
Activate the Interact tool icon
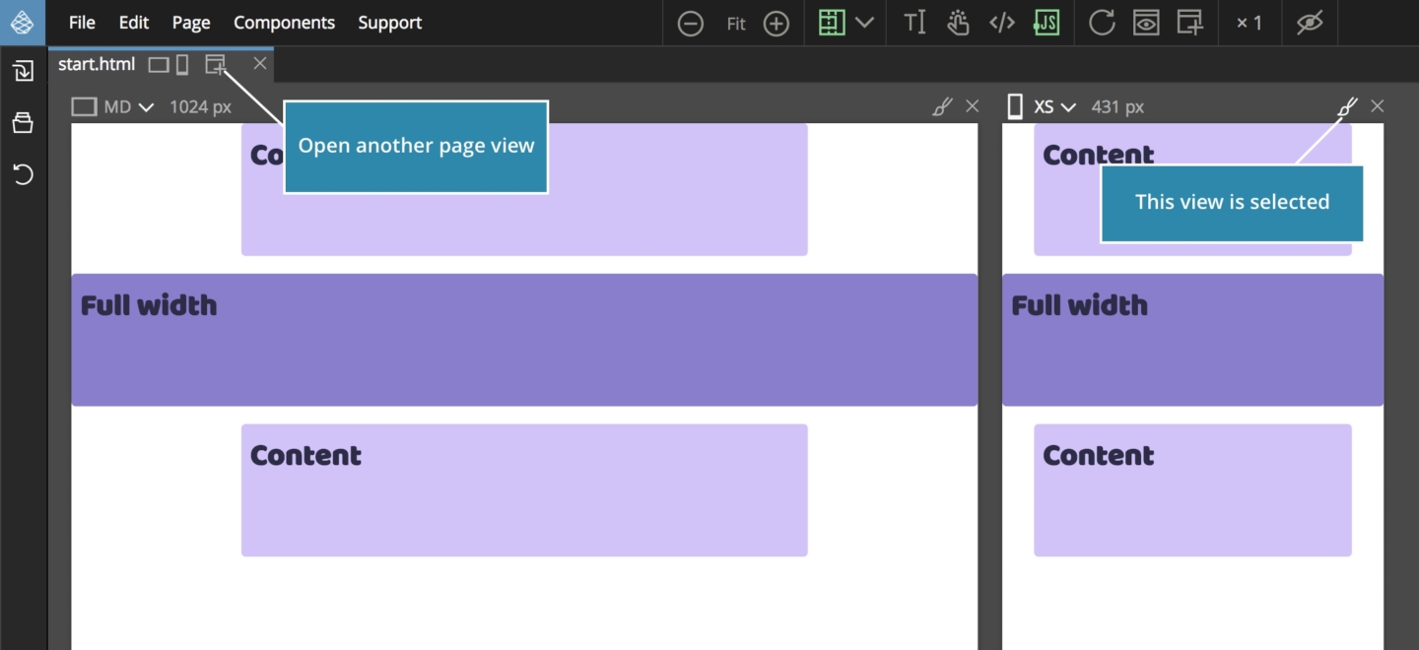click(956, 23)
